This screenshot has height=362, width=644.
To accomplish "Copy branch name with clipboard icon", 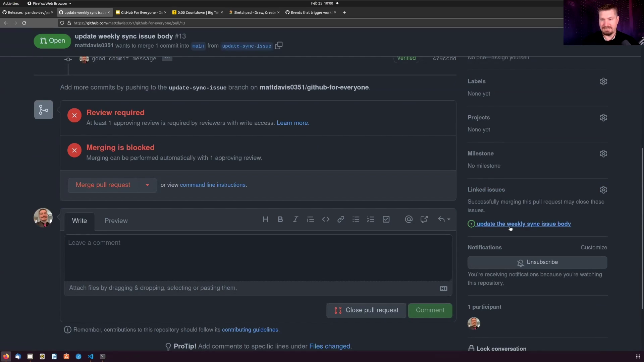I will [x=278, y=46].
